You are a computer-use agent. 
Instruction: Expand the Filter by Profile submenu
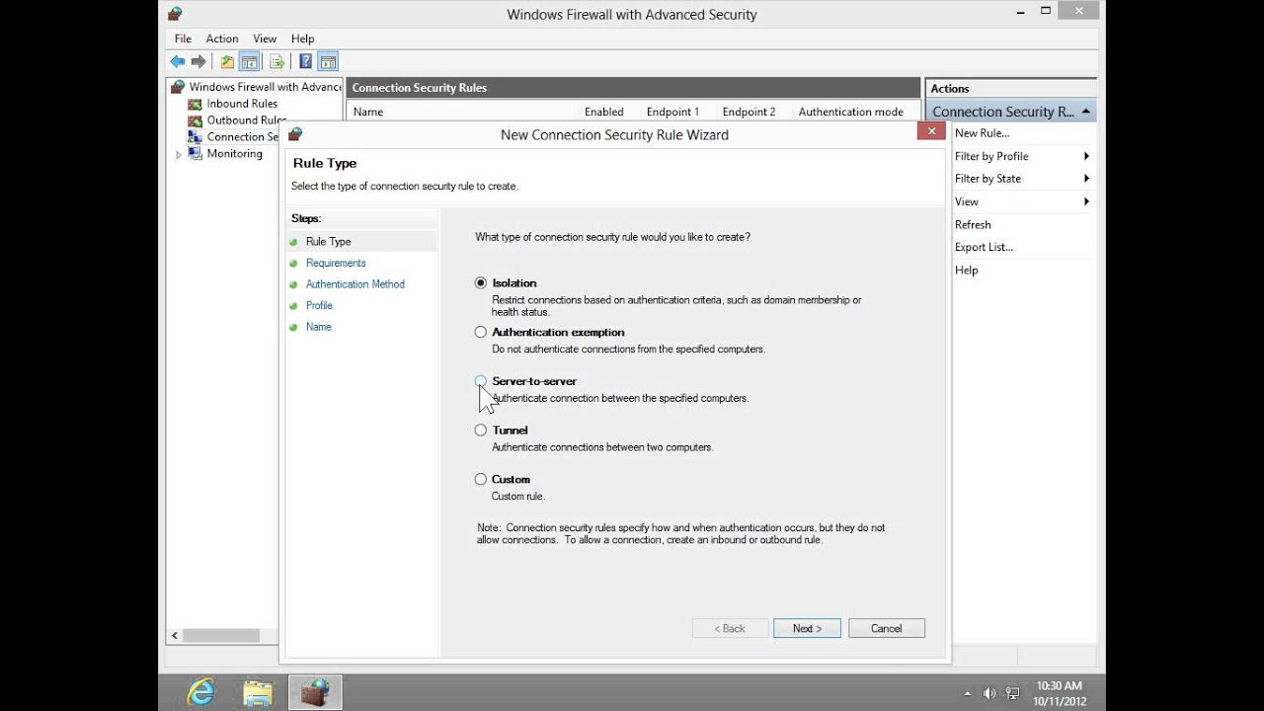coord(1086,156)
